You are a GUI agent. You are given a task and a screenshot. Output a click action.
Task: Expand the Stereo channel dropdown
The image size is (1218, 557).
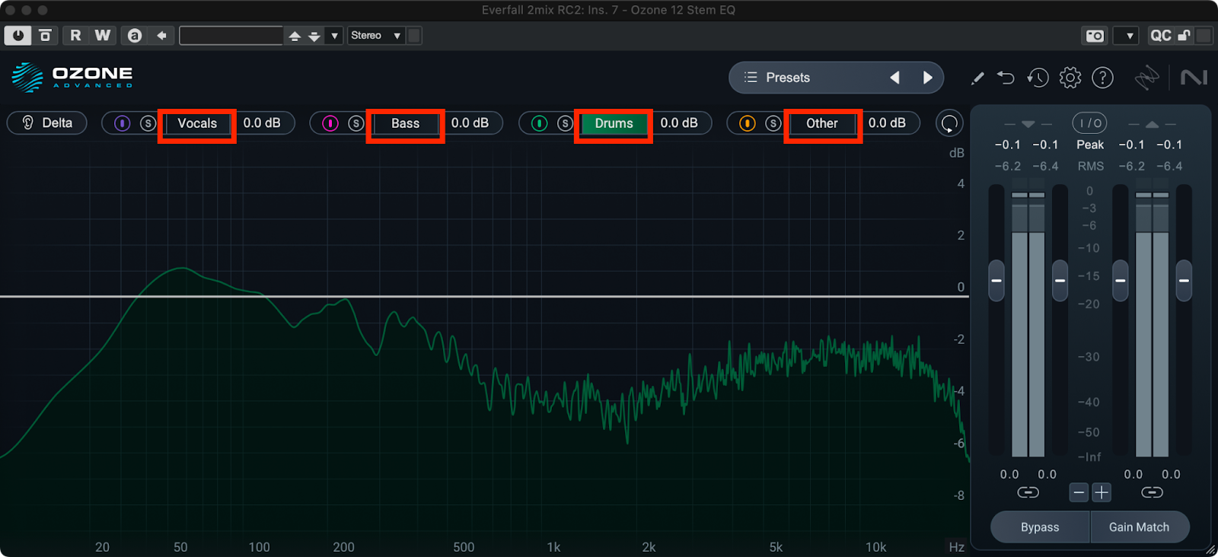pos(376,36)
